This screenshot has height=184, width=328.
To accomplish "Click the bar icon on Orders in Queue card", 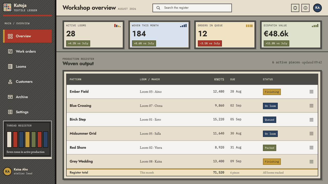I will 249,26.
